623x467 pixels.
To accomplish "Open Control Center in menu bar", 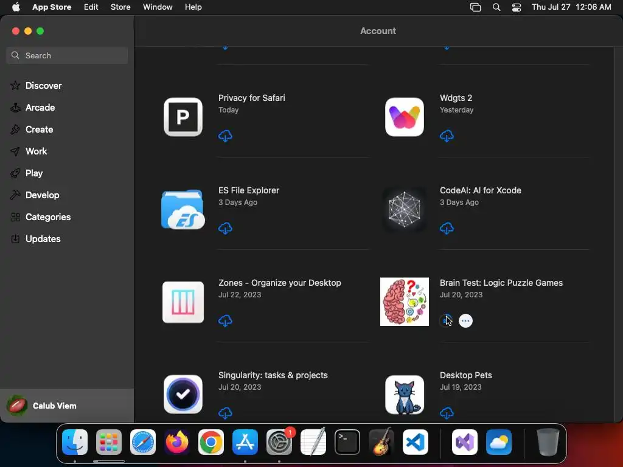I will click(x=517, y=7).
